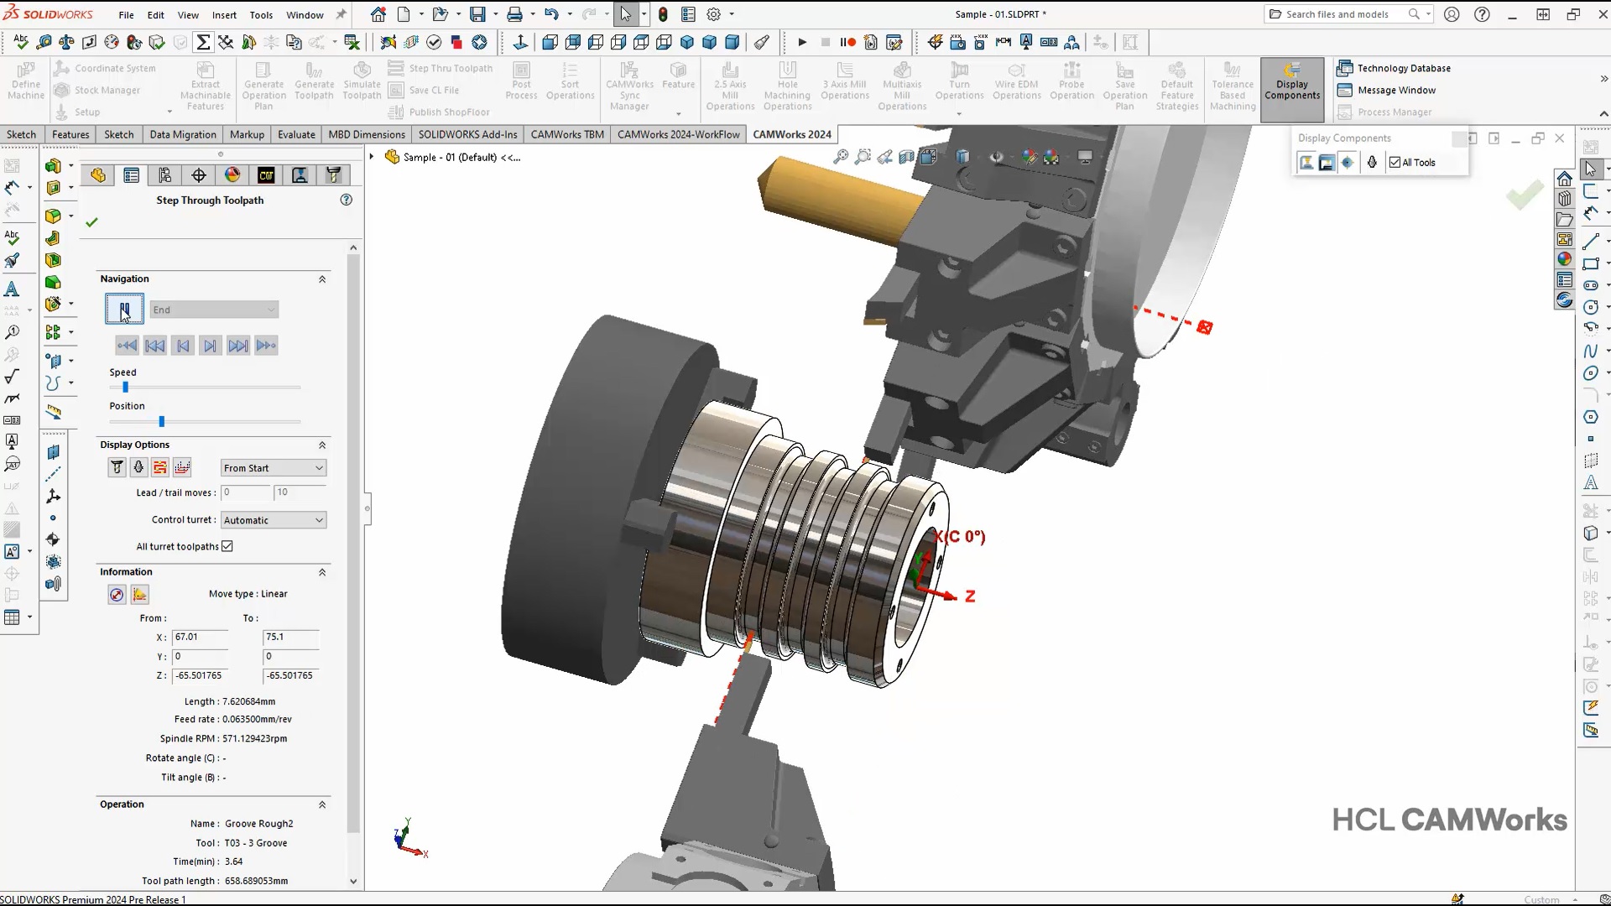Click the Spell check Abc icon in toolbar
This screenshot has width=1611, height=906.
pos(21,42)
